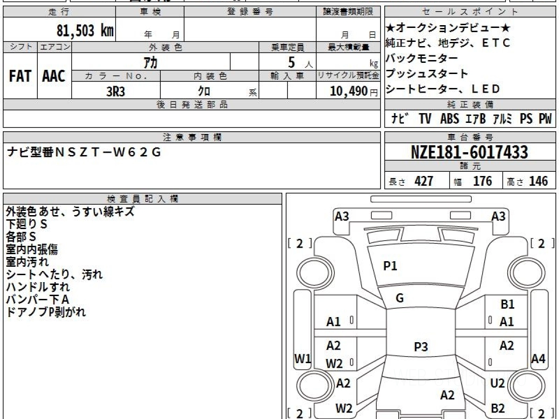Click the シフト header cell

(20, 47)
